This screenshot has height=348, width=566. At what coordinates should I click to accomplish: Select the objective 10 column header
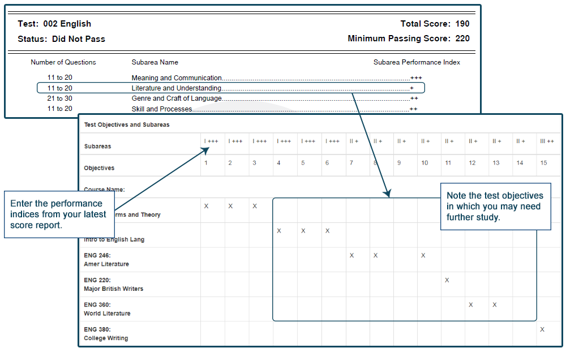click(x=424, y=163)
